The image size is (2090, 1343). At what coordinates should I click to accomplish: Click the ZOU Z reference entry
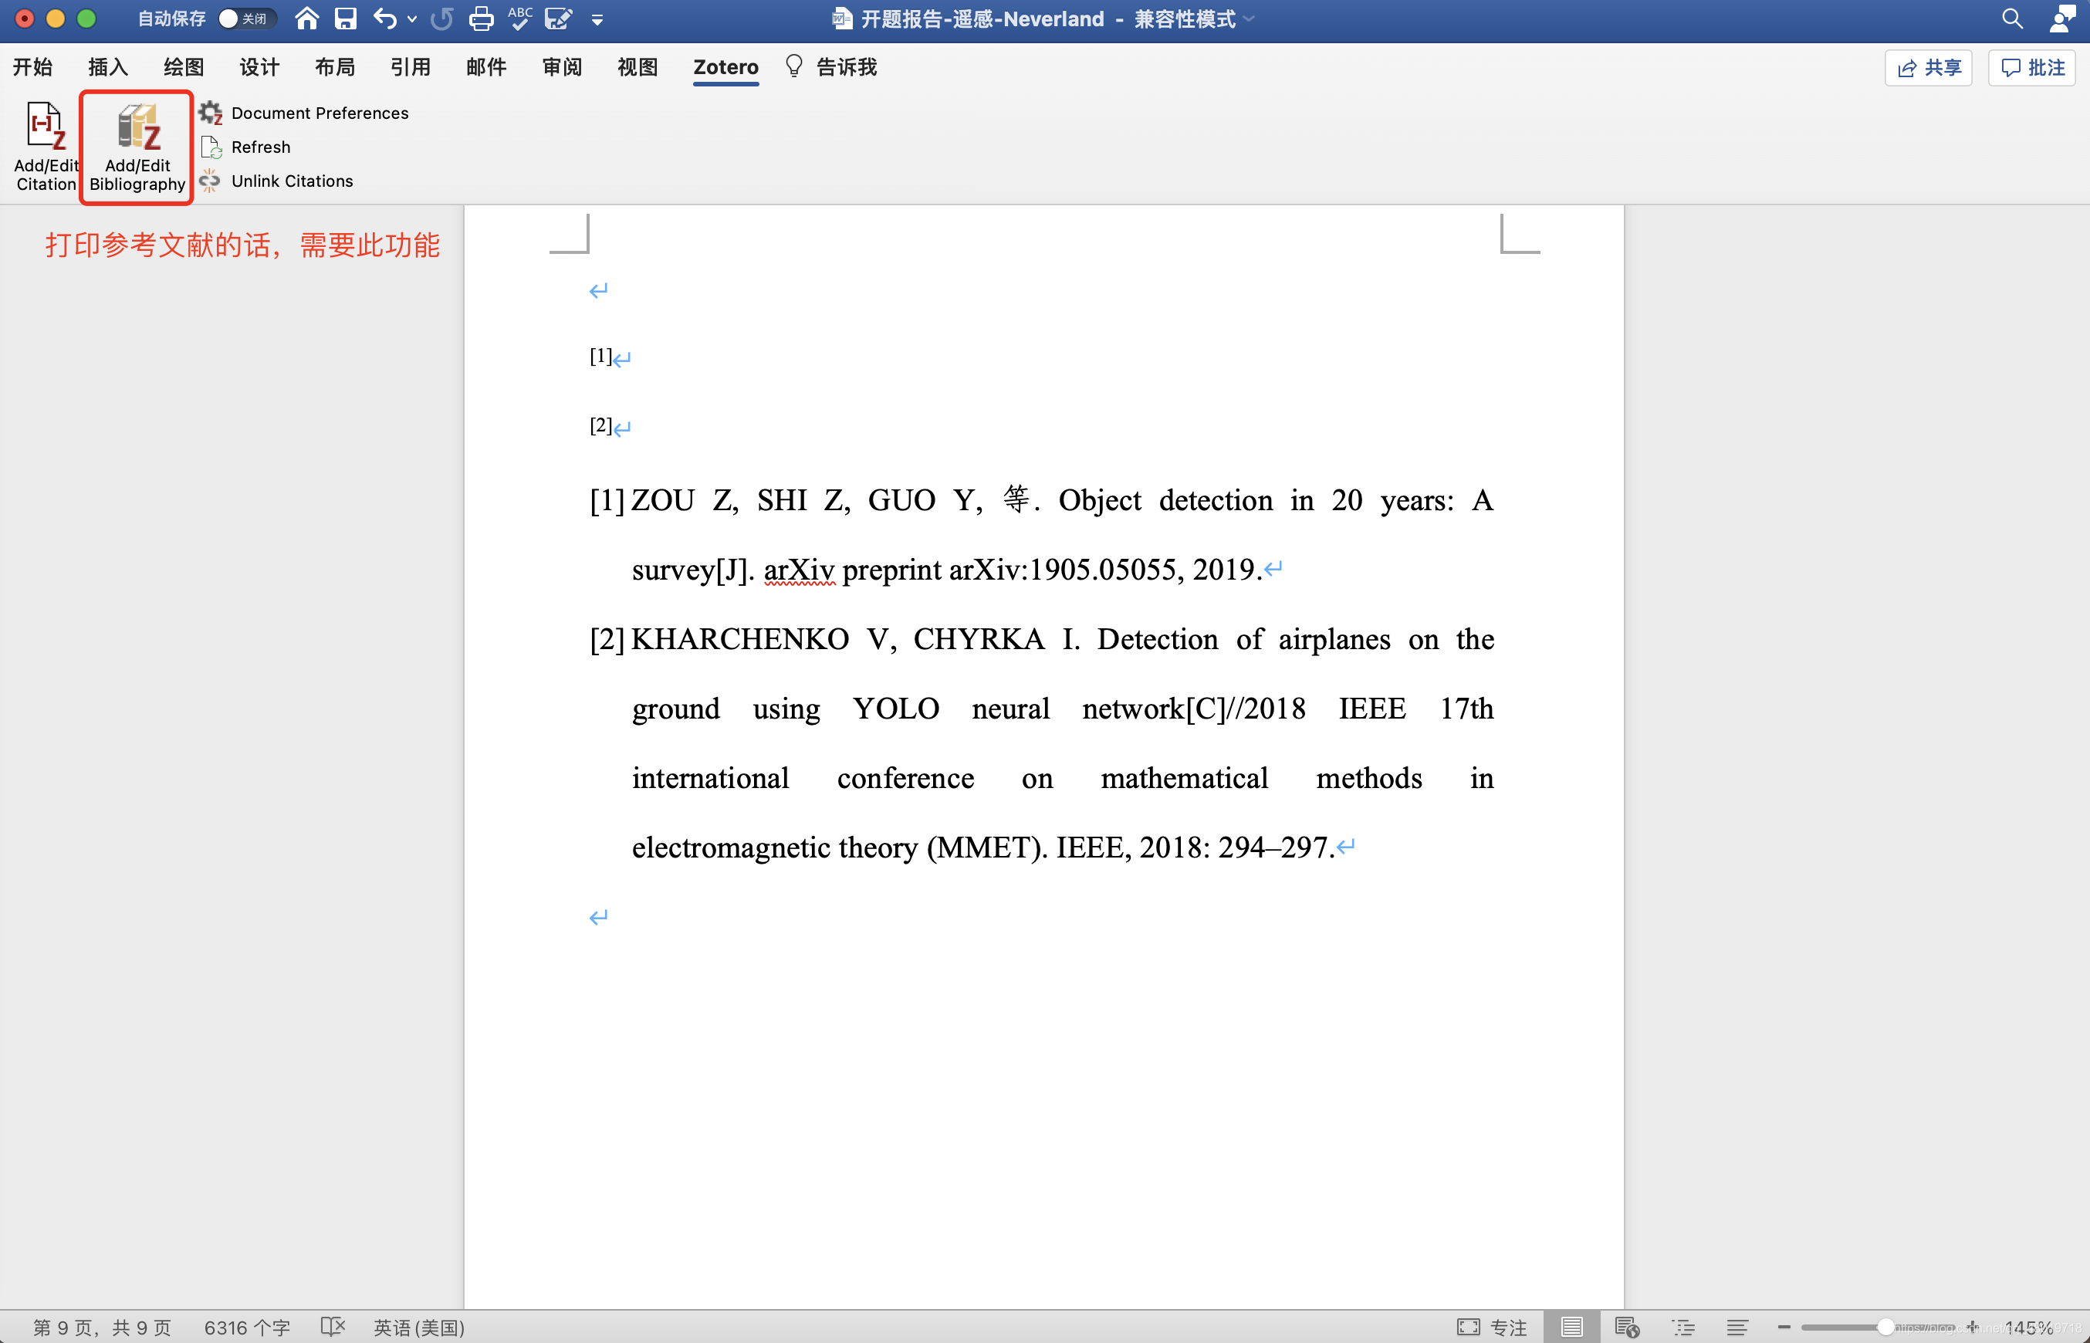[x=1041, y=535]
